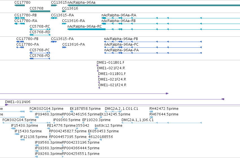The height and width of the screenshot is (158, 240).
Task: Select EST label IP15430.5prime
Action: 28,131
